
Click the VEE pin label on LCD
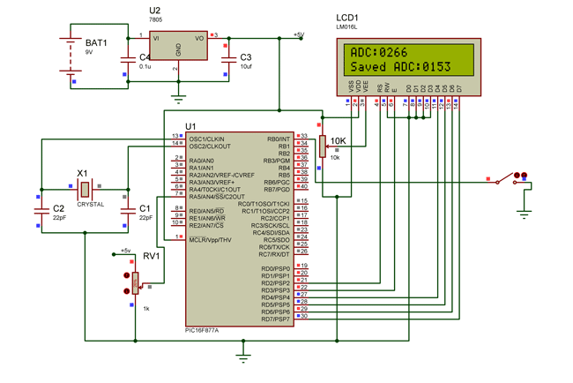tap(366, 86)
